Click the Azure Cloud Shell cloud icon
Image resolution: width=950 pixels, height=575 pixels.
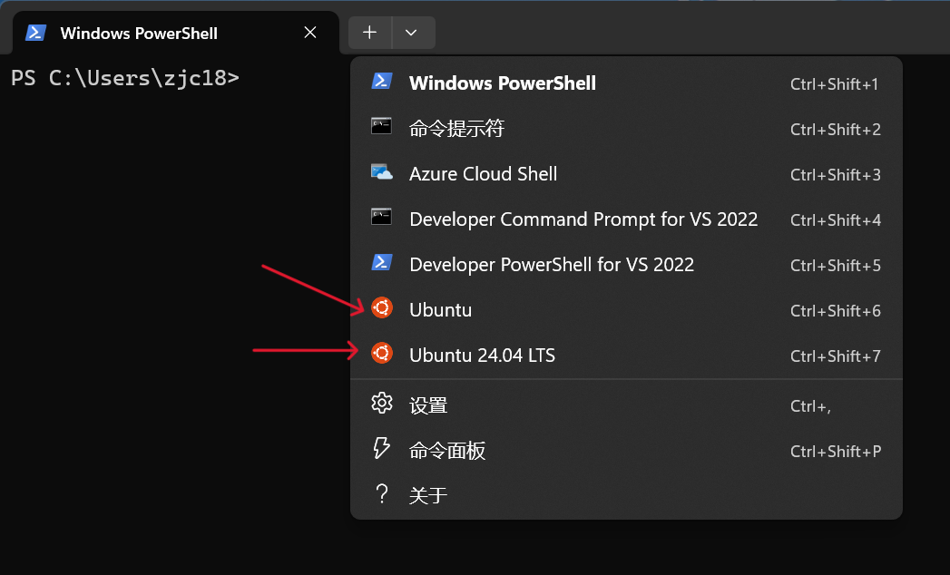click(381, 172)
